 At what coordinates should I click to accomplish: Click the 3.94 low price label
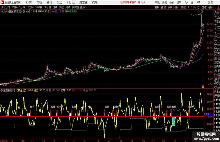5,85
